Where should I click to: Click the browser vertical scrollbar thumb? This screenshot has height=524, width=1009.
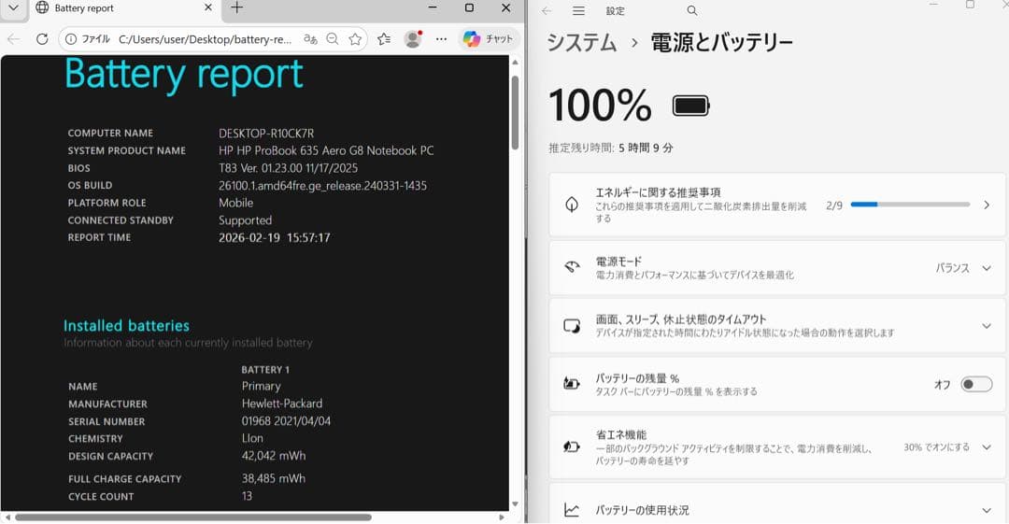[515, 113]
